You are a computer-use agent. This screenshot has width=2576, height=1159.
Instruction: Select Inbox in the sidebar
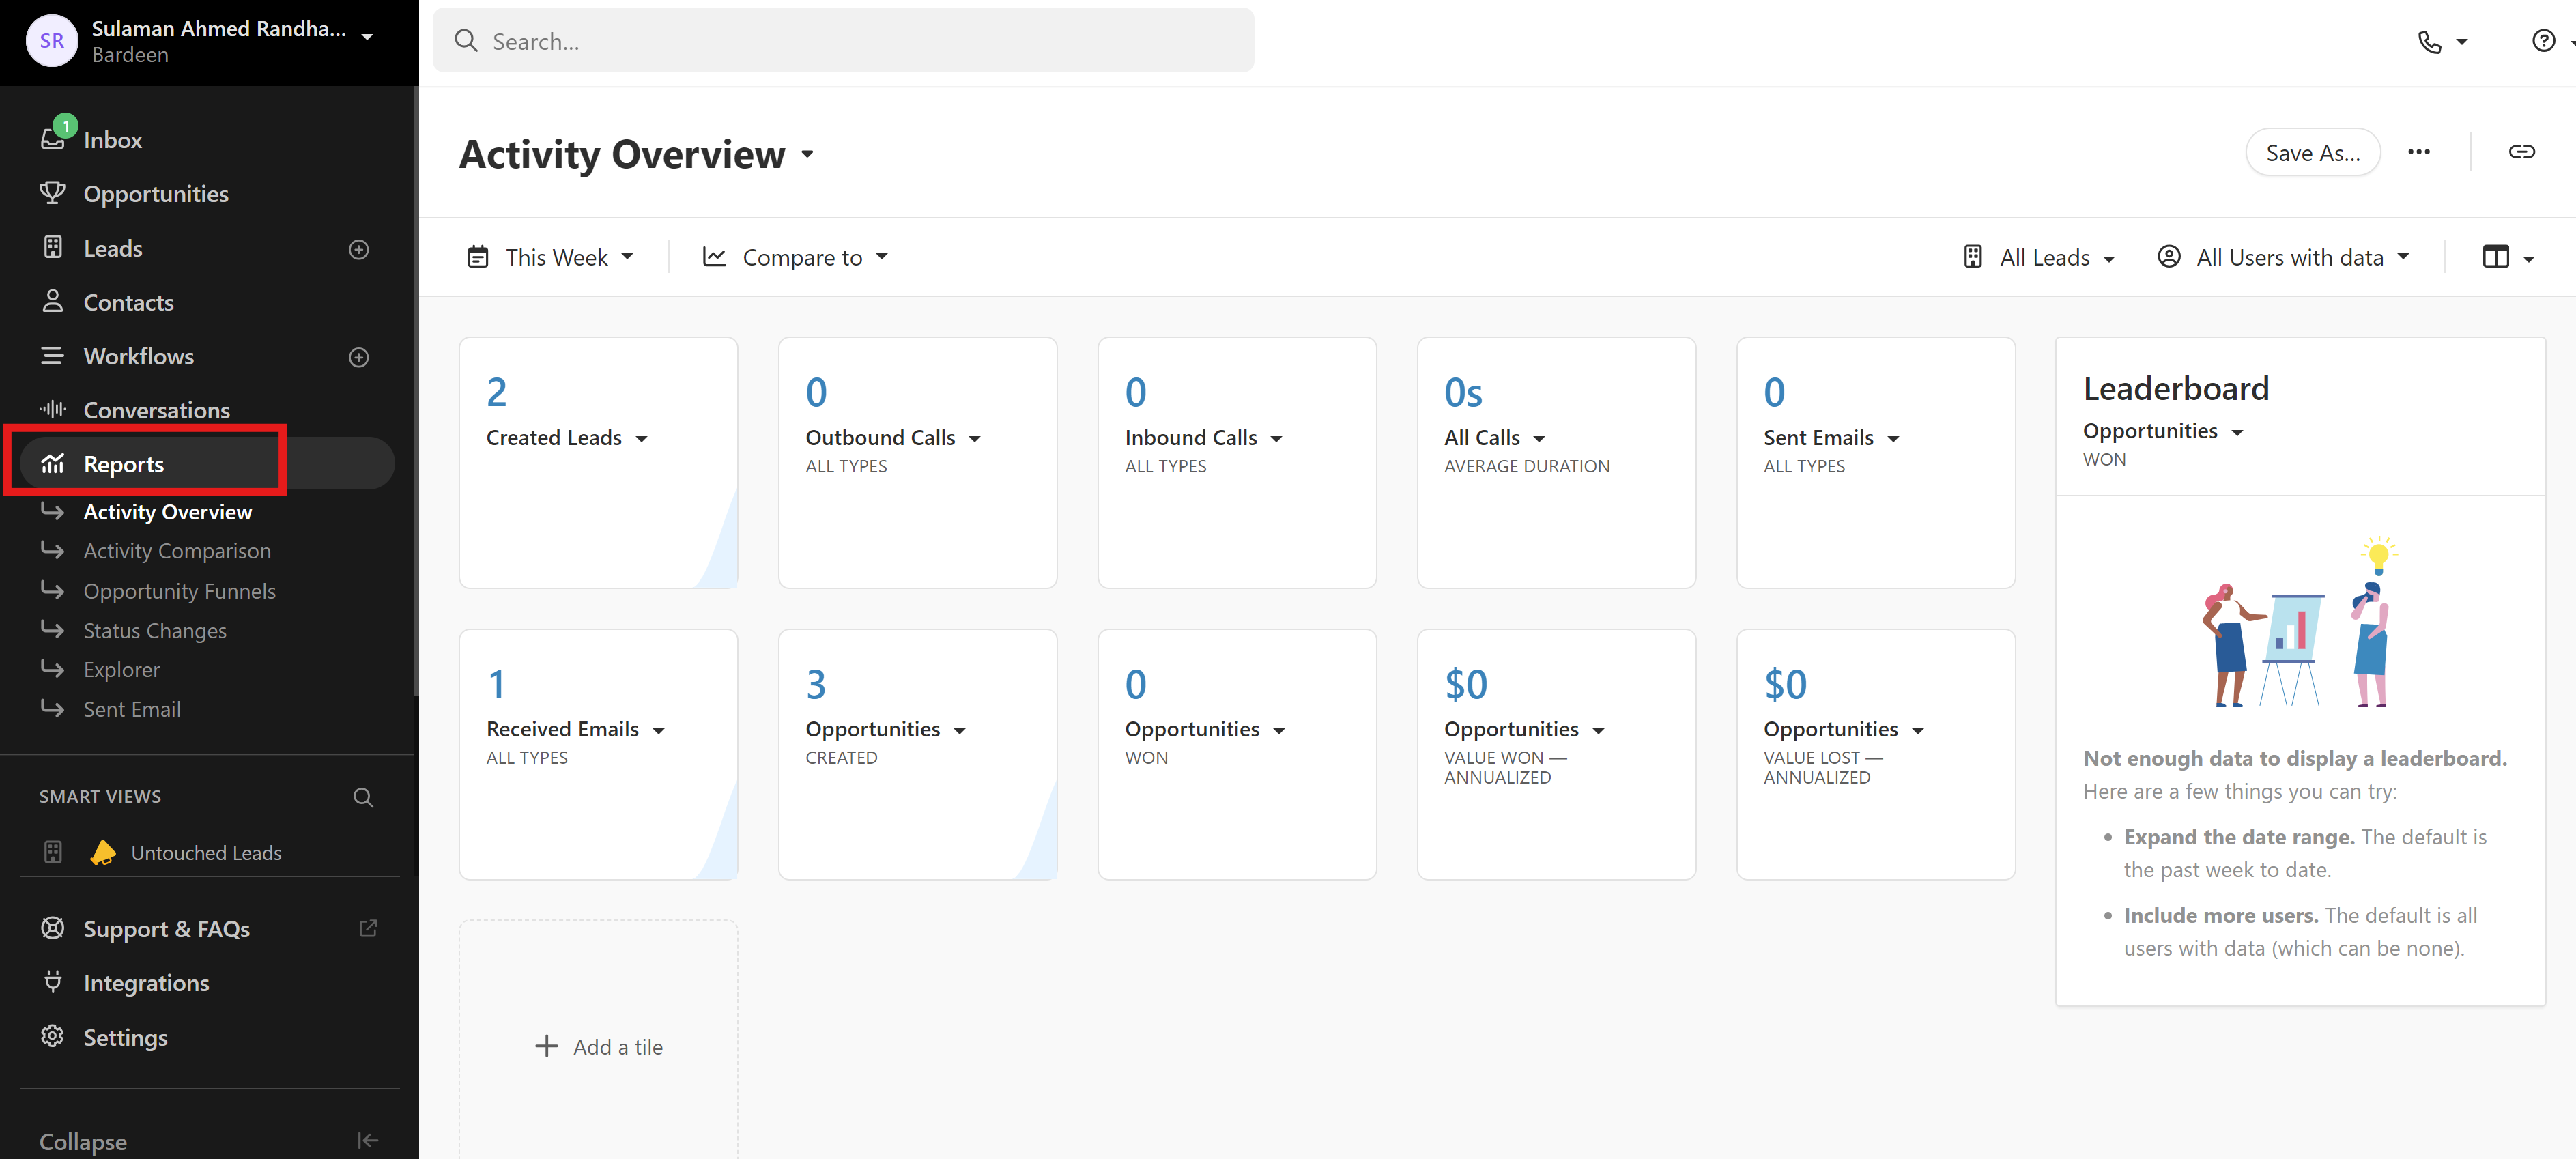(112, 140)
